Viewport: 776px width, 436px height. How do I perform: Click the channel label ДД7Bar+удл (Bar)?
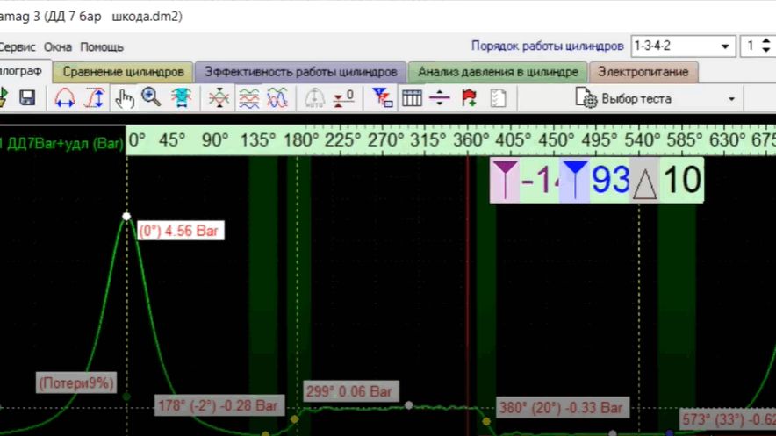point(61,144)
